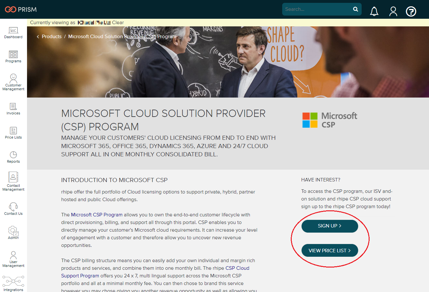Click the Microsoft CSP logo
Viewport: 429px width, 292px height.
click(x=330, y=120)
